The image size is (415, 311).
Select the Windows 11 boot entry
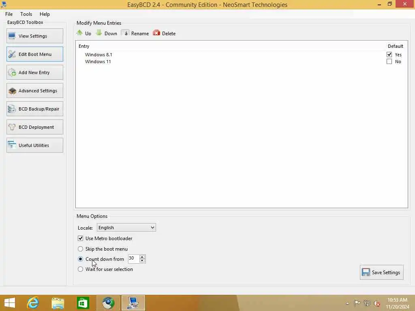tap(98, 62)
